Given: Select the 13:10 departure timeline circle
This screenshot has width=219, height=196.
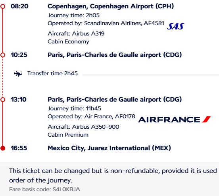Looking at the screenshot, I should (3, 100).
